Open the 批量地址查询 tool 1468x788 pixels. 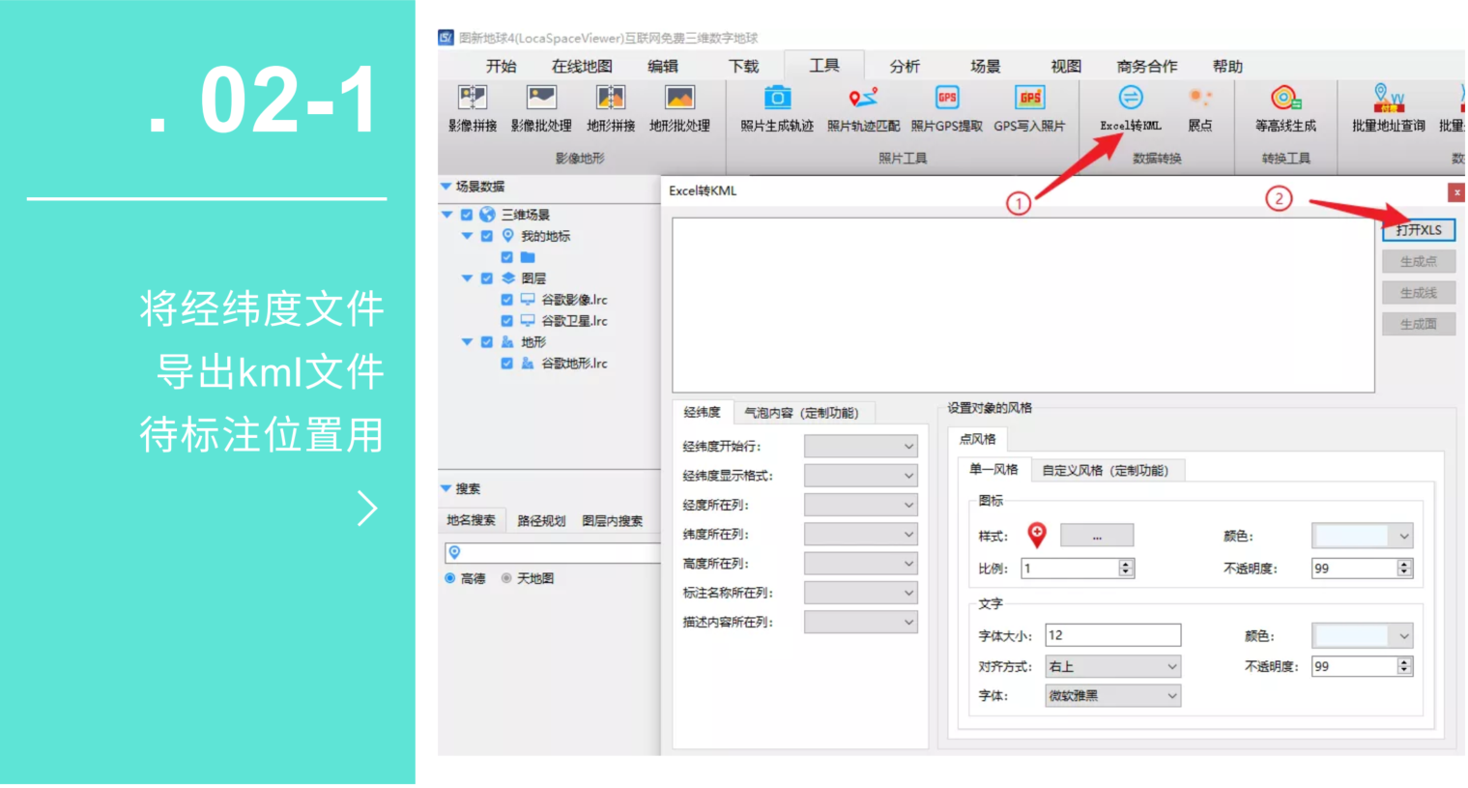tap(1389, 108)
